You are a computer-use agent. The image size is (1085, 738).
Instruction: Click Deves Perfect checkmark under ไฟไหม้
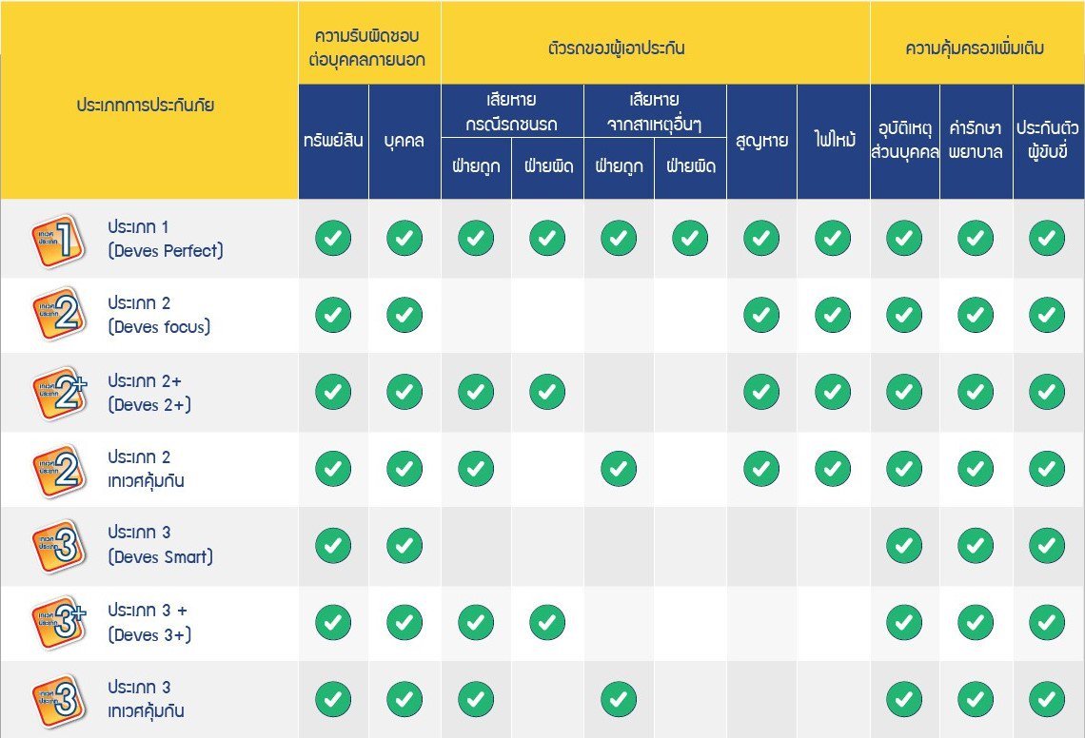833,238
